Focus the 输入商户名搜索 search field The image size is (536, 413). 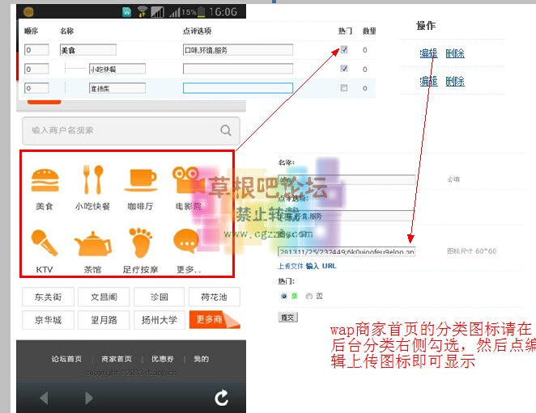pos(131,131)
